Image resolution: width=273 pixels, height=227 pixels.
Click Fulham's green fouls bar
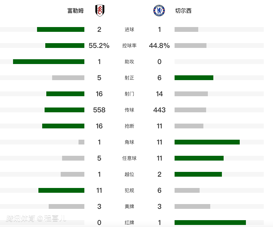(61, 190)
